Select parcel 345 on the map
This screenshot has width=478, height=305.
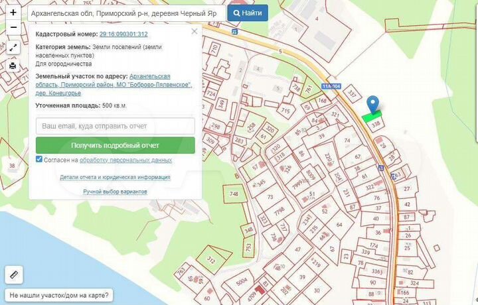[262, 184]
